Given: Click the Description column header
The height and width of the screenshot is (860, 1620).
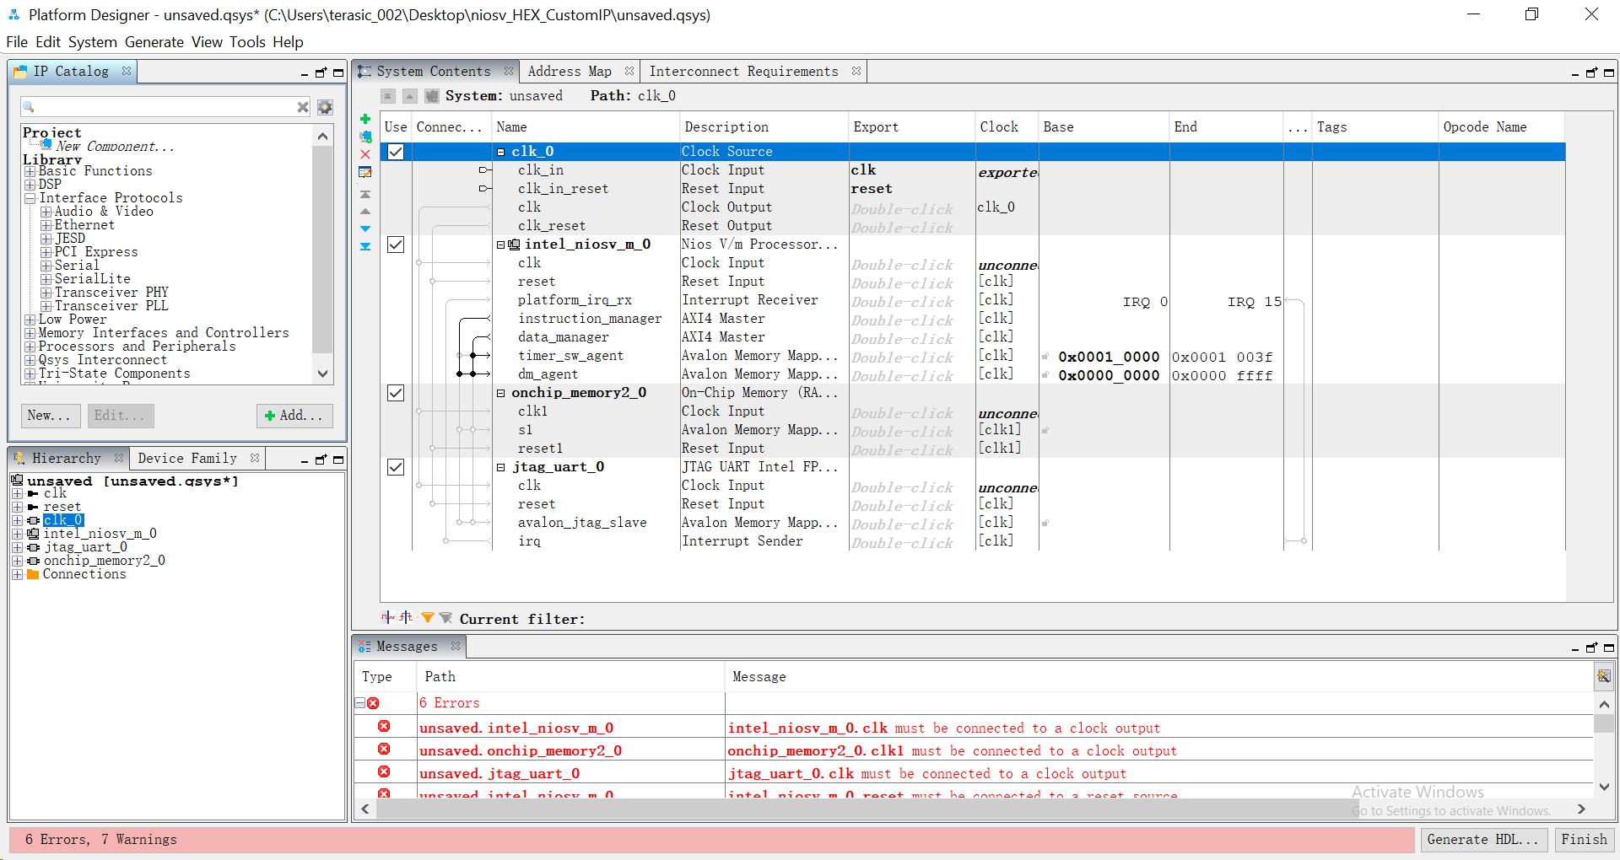Looking at the screenshot, I should tap(764, 127).
